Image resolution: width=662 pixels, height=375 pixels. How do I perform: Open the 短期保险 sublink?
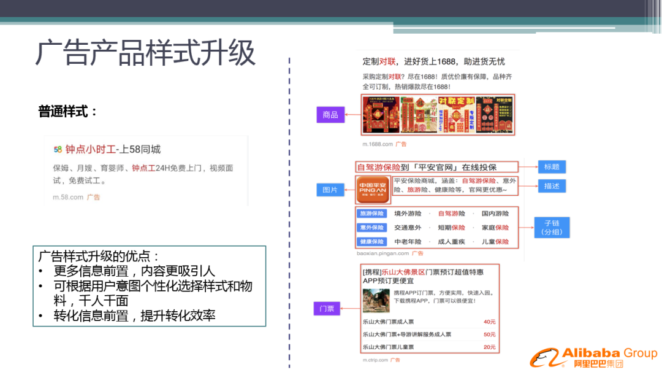point(451,228)
